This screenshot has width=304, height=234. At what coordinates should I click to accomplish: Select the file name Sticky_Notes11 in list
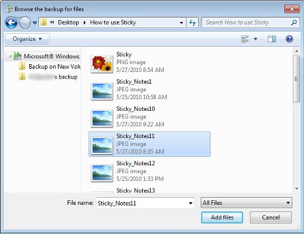point(136,136)
